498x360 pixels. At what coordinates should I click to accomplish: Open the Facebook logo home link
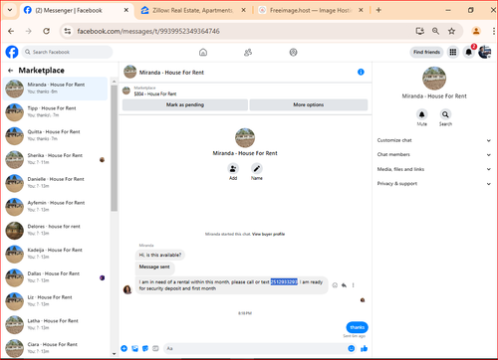point(12,52)
